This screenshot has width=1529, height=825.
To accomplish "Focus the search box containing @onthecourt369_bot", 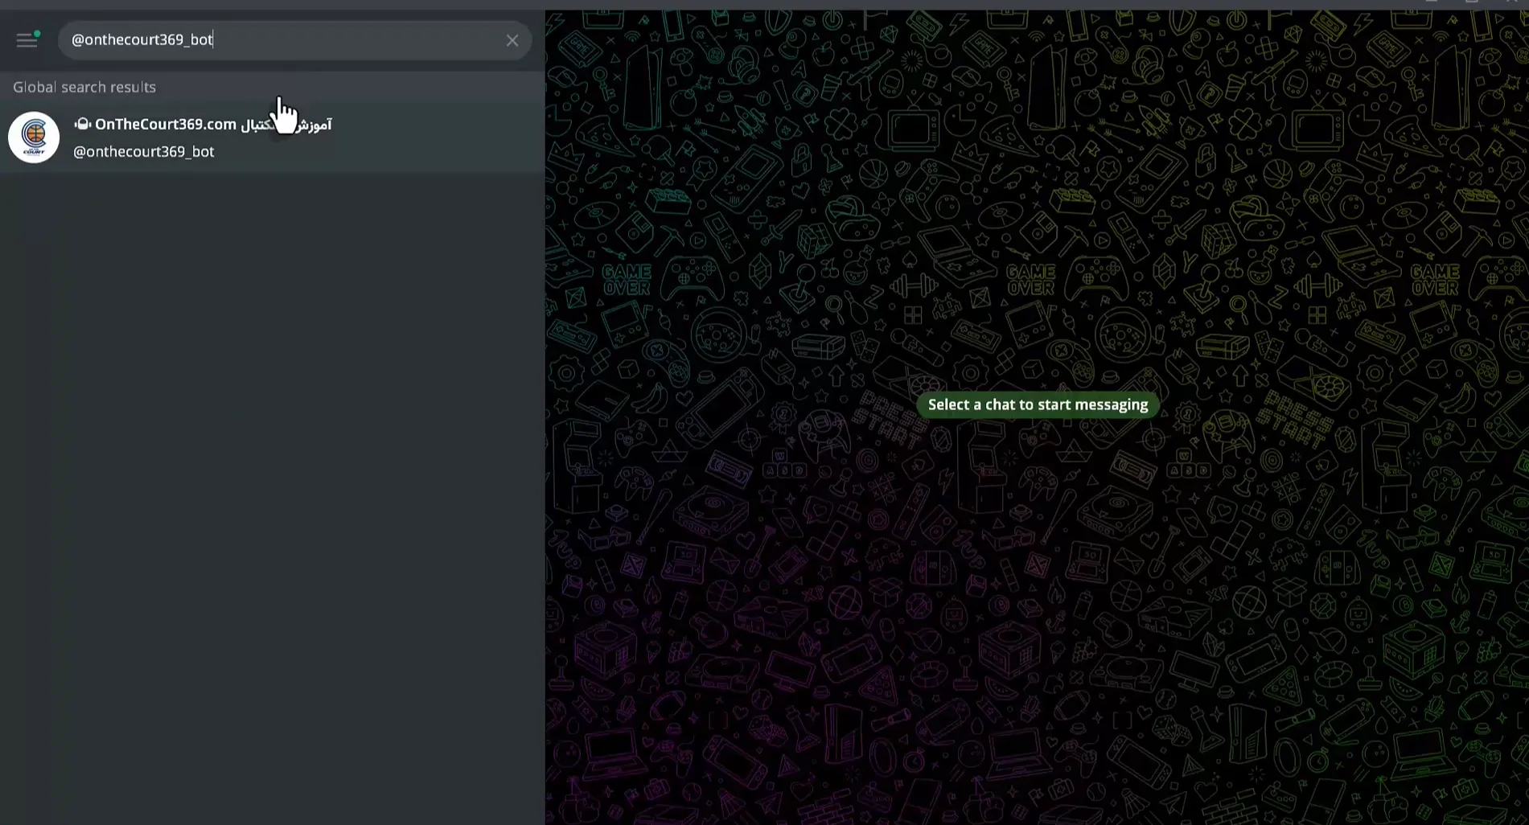I will coord(282,40).
